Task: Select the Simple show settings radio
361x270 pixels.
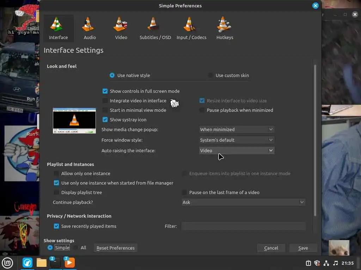Action: tap(50, 248)
